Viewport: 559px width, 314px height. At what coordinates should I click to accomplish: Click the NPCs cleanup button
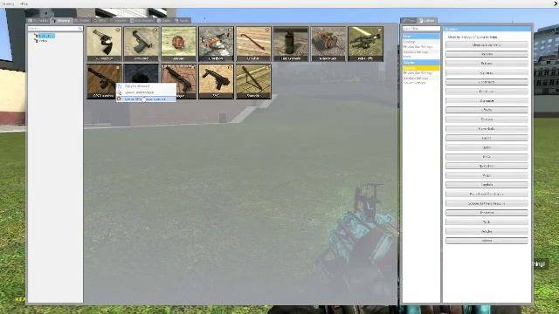pos(487,157)
